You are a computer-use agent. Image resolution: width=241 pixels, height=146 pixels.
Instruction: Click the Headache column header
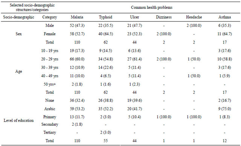click(194, 17)
